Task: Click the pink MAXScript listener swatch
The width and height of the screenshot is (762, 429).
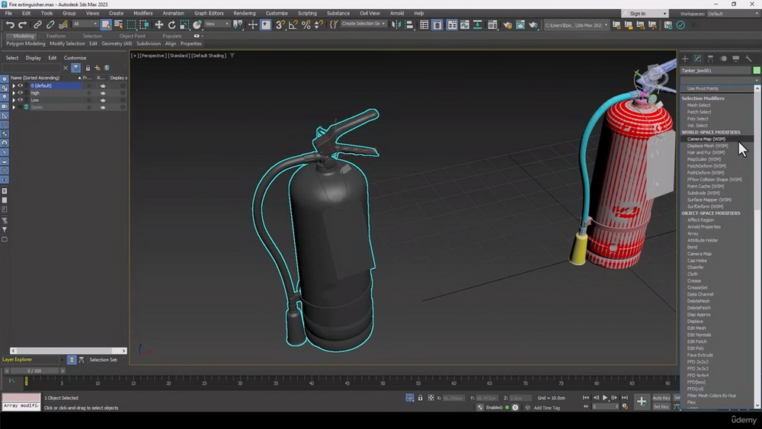Action: click(21, 398)
